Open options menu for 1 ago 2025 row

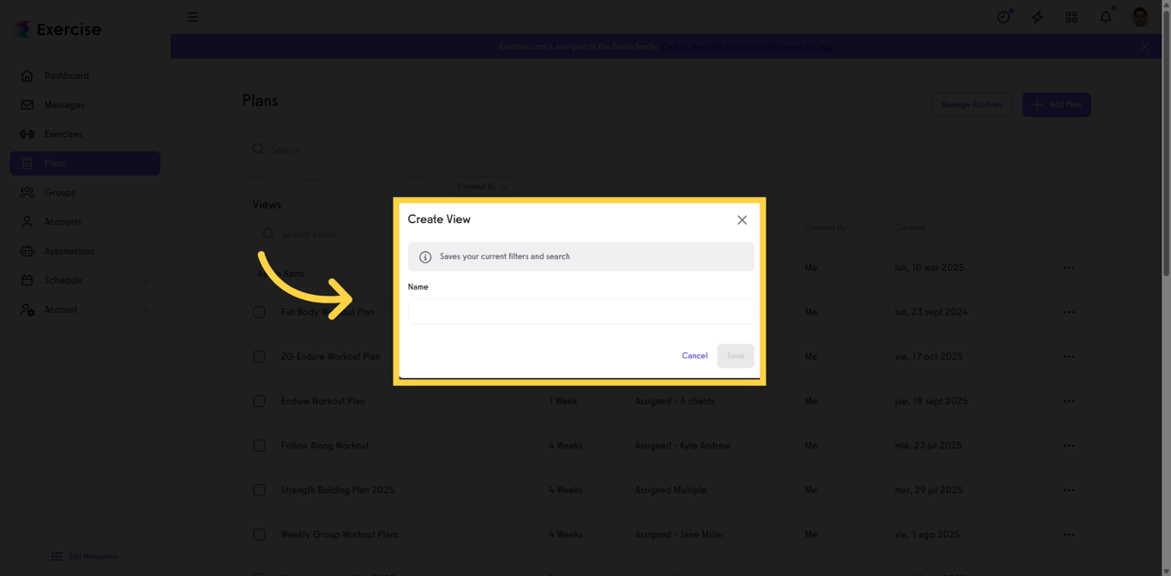[x=1068, y=535]
